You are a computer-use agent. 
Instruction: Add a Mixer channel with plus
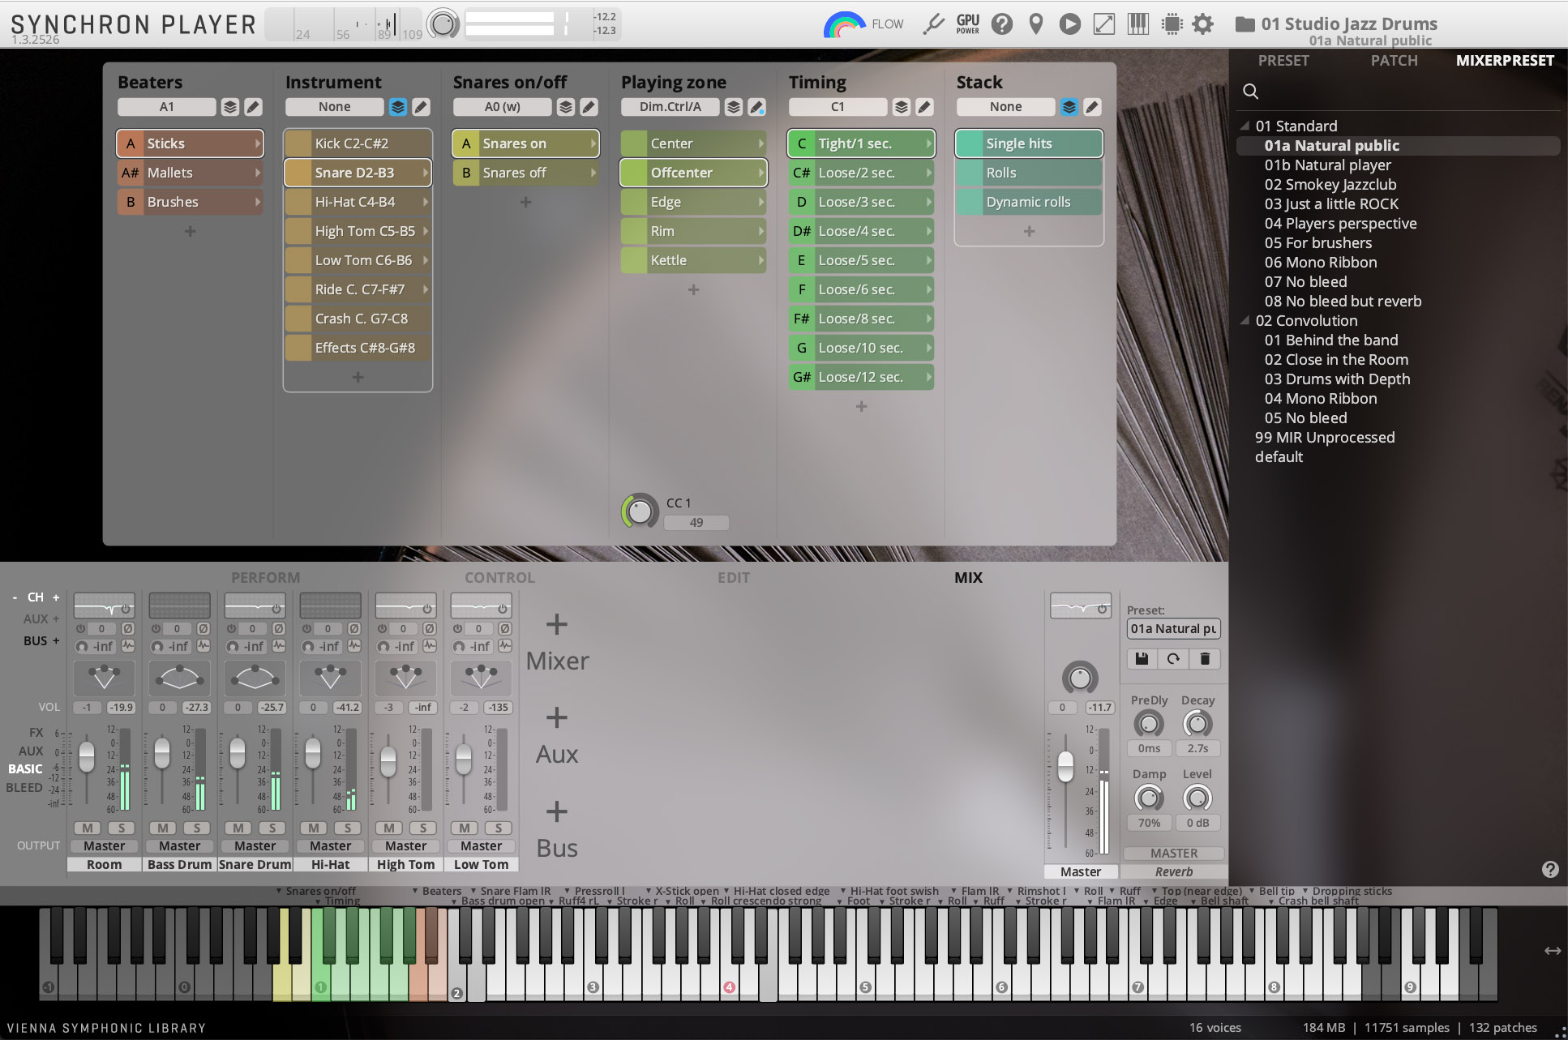[556, 625]
